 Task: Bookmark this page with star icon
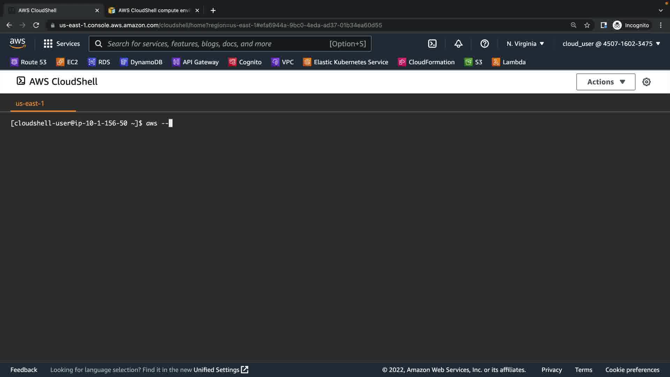(x=587, y=25)
